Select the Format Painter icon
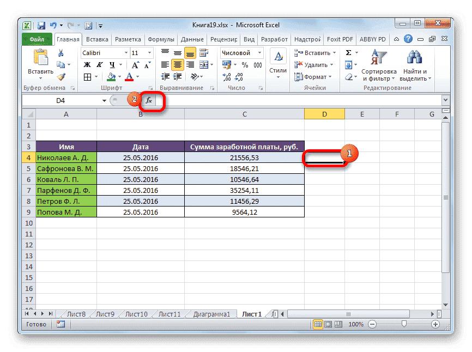Viewport: 472px width, 352px height. coord(60,77)
